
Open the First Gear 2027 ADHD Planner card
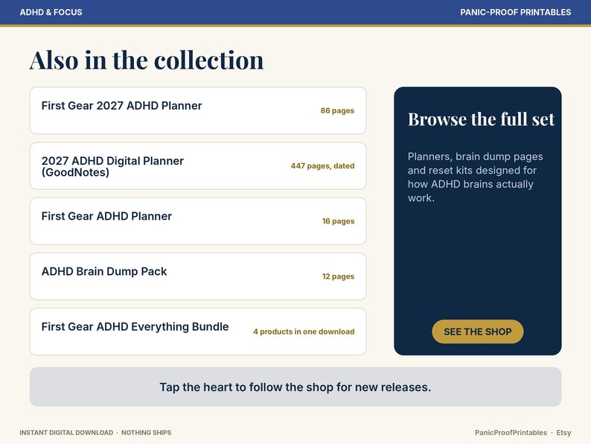tap(198, 110)
